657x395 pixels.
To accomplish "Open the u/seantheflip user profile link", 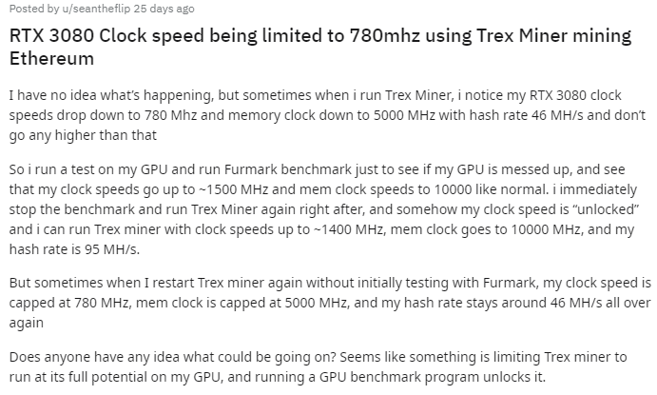I will click(x=96, y=9).
